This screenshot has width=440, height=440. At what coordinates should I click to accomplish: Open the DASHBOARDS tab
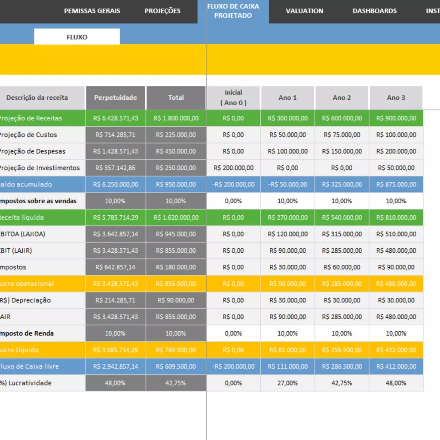click(375, 11)
